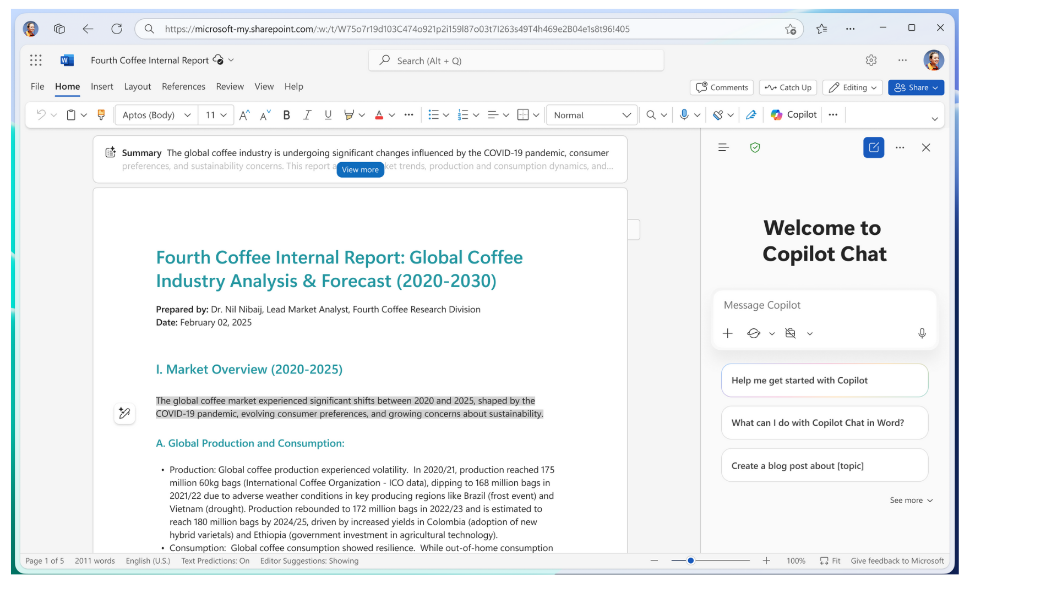1057x594 pixels.
Task: Switch to the References tab
Action: 183,86
